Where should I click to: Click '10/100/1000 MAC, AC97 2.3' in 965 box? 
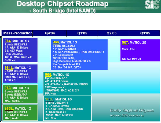(x=62, y=91)
